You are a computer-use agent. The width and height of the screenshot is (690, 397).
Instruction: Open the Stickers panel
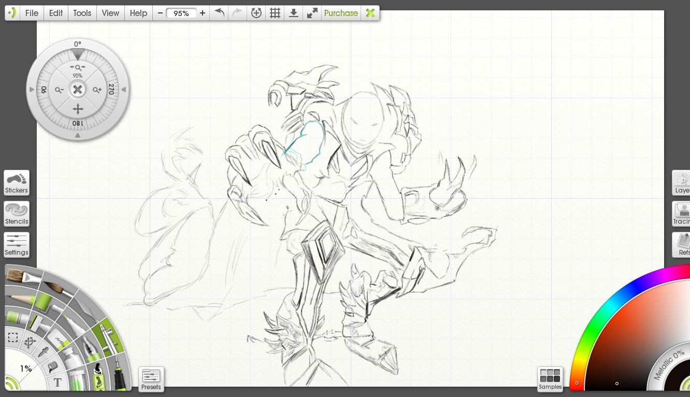pyautogui.click(x=17, y=183)
